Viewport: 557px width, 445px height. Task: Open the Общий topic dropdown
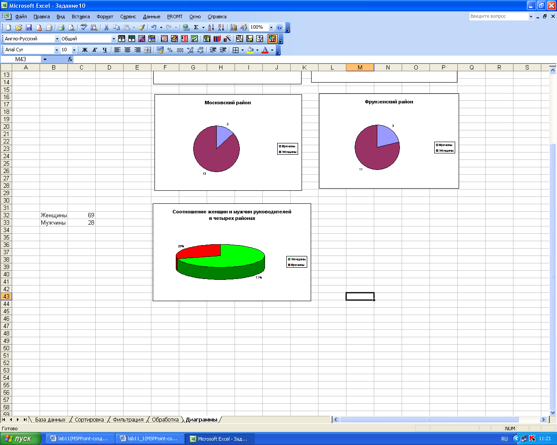(x=114, y=39)
